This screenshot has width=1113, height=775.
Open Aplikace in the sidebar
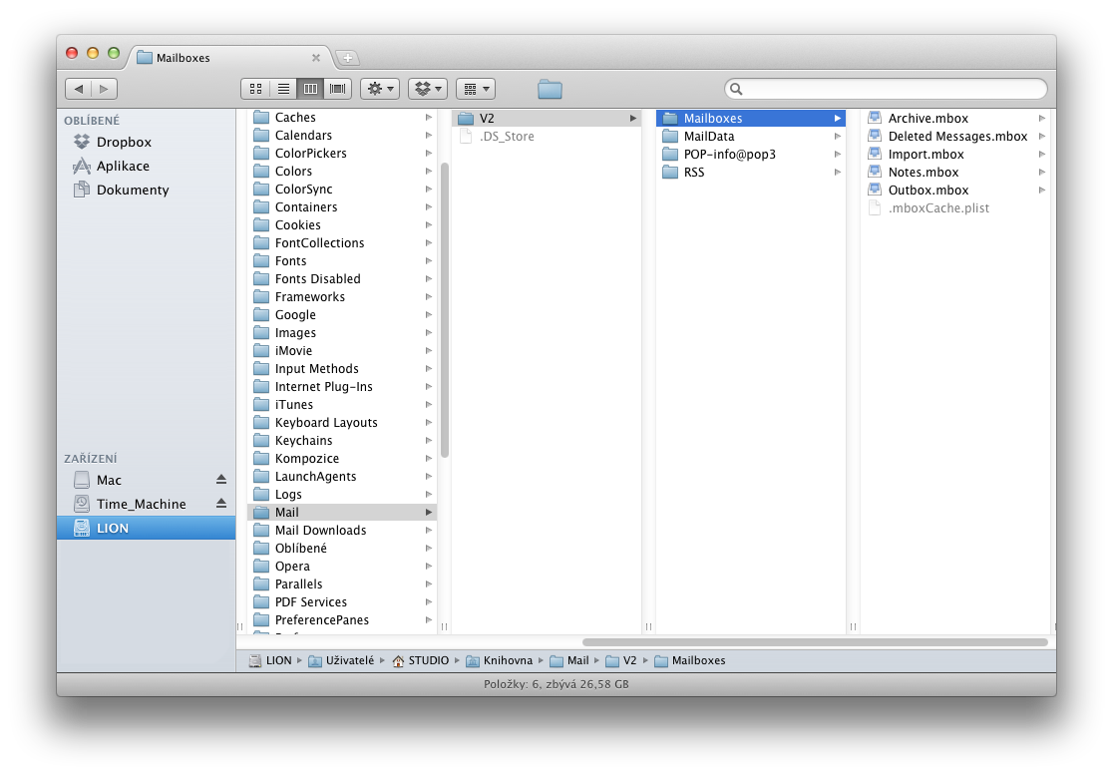tap(123, 166)
